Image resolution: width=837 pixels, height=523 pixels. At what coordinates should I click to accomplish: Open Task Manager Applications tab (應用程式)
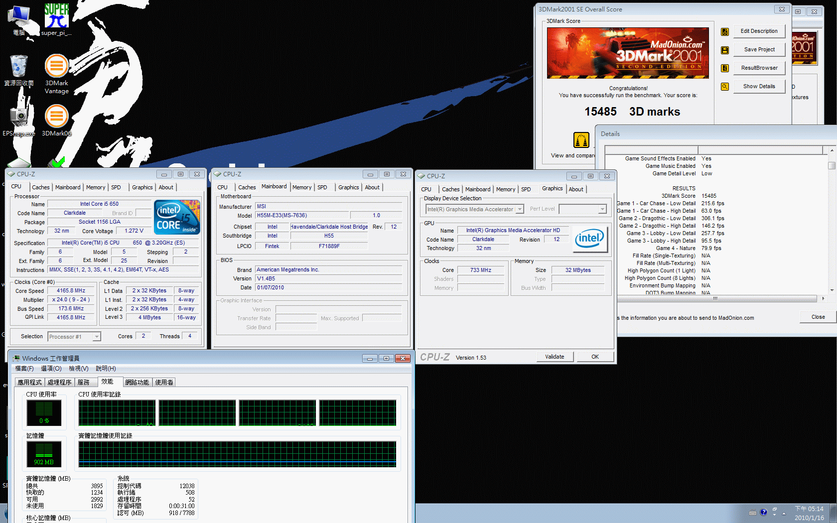(30, 383)
